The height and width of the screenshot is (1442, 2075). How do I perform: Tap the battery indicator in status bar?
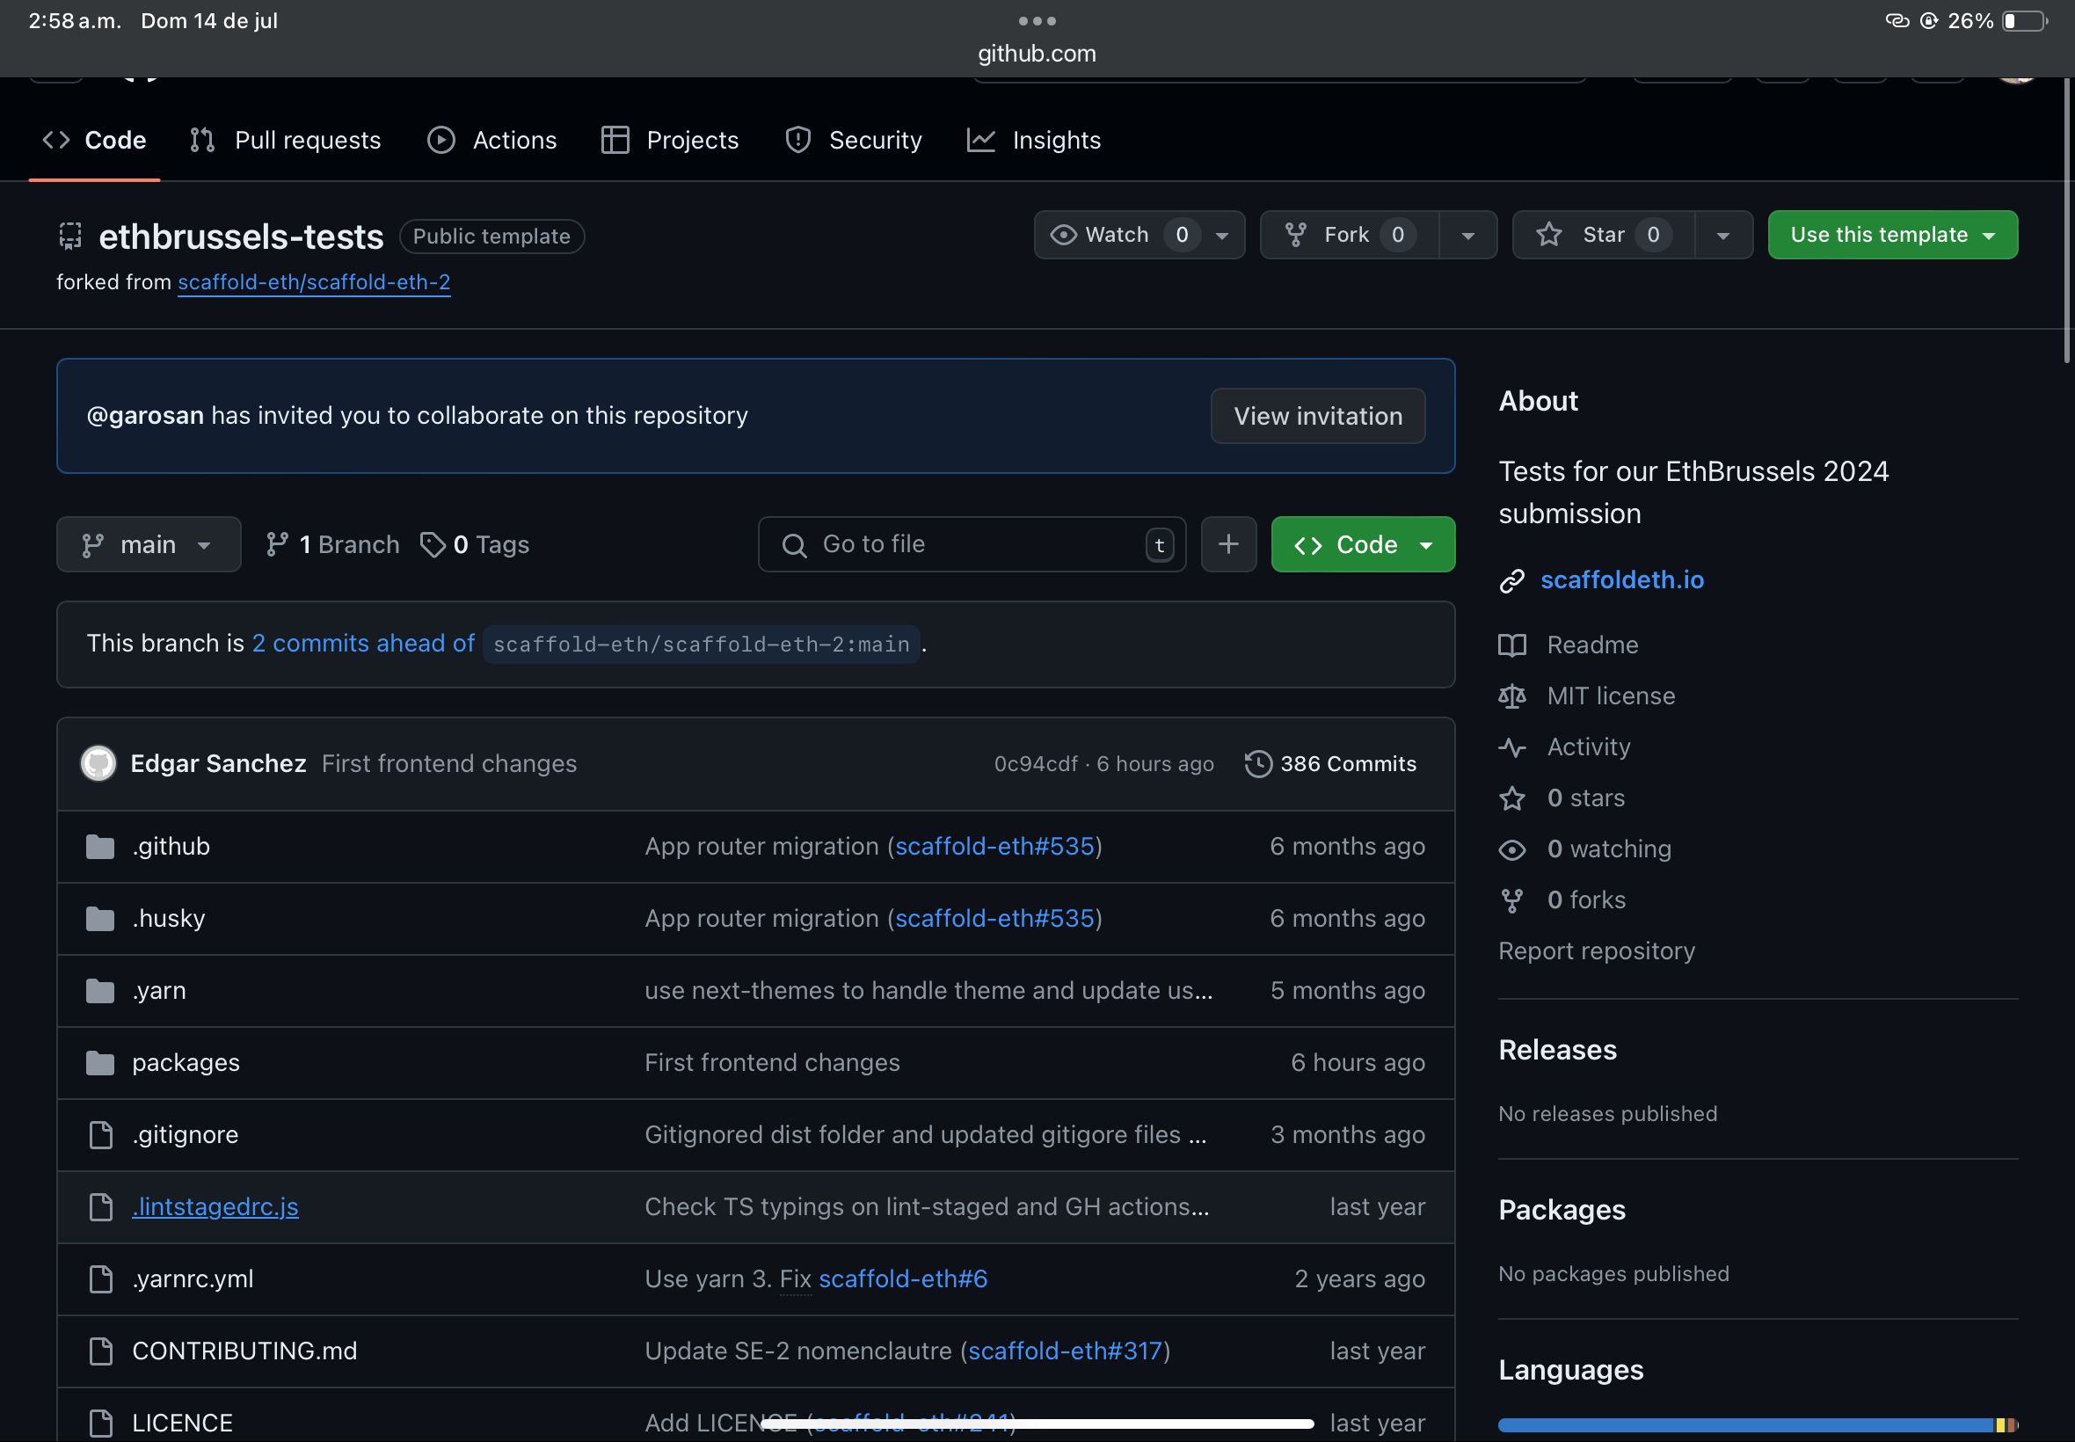pyautogui.click(x=2025, y=21)
